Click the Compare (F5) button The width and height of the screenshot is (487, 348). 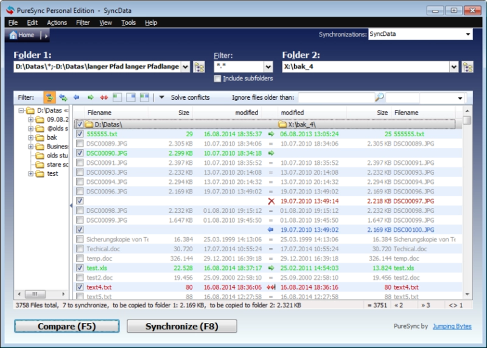click(67, 326)
